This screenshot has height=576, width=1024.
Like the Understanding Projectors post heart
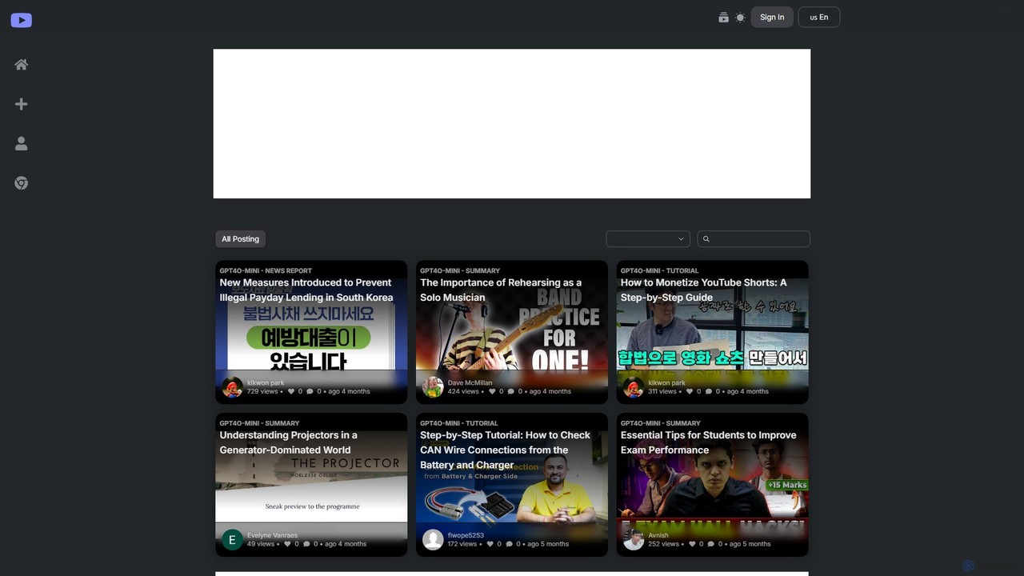pyautogui.click(x=287, y=544)
